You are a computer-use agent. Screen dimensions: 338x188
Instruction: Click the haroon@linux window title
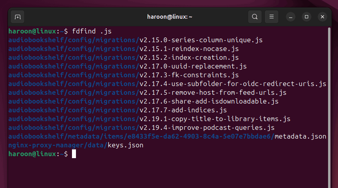point(170,17)
